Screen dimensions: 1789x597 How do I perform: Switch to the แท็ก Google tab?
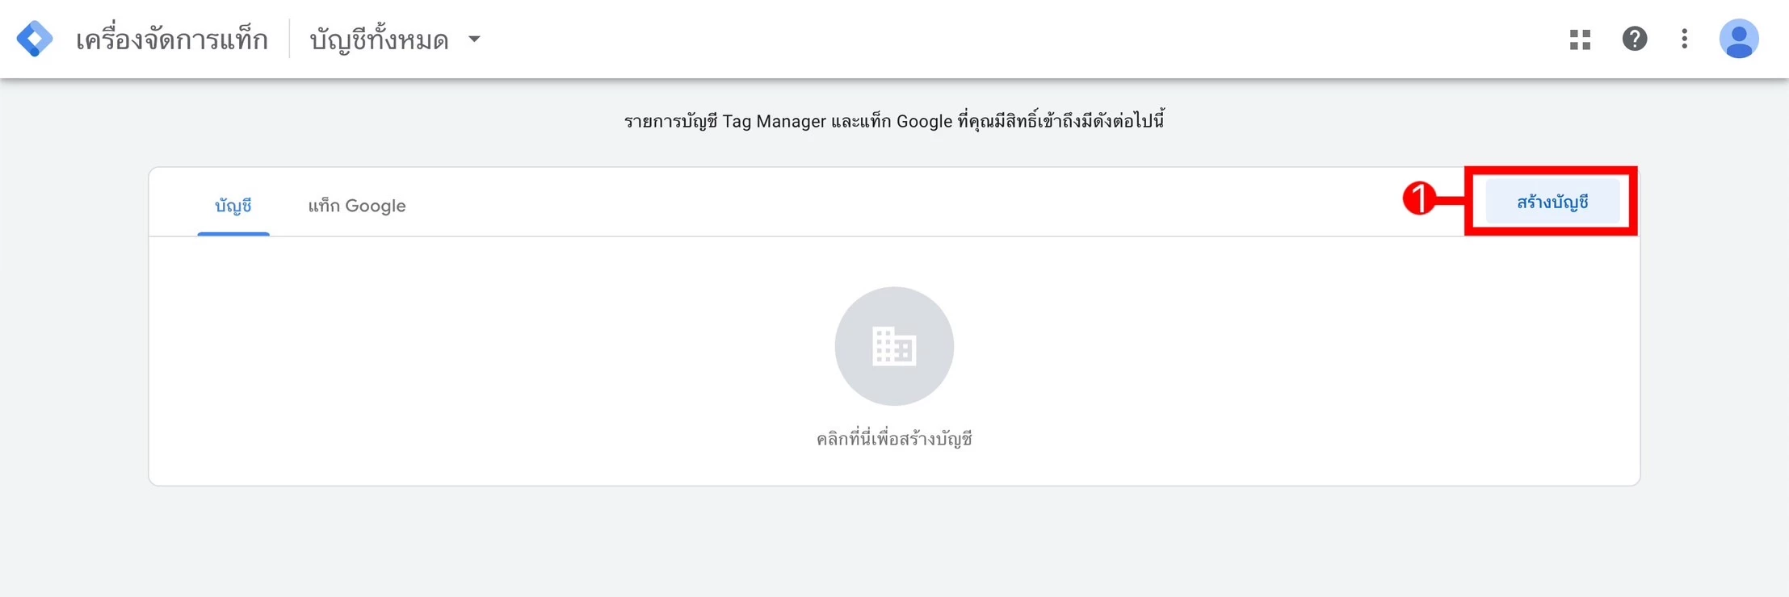(x=357, y=206)
